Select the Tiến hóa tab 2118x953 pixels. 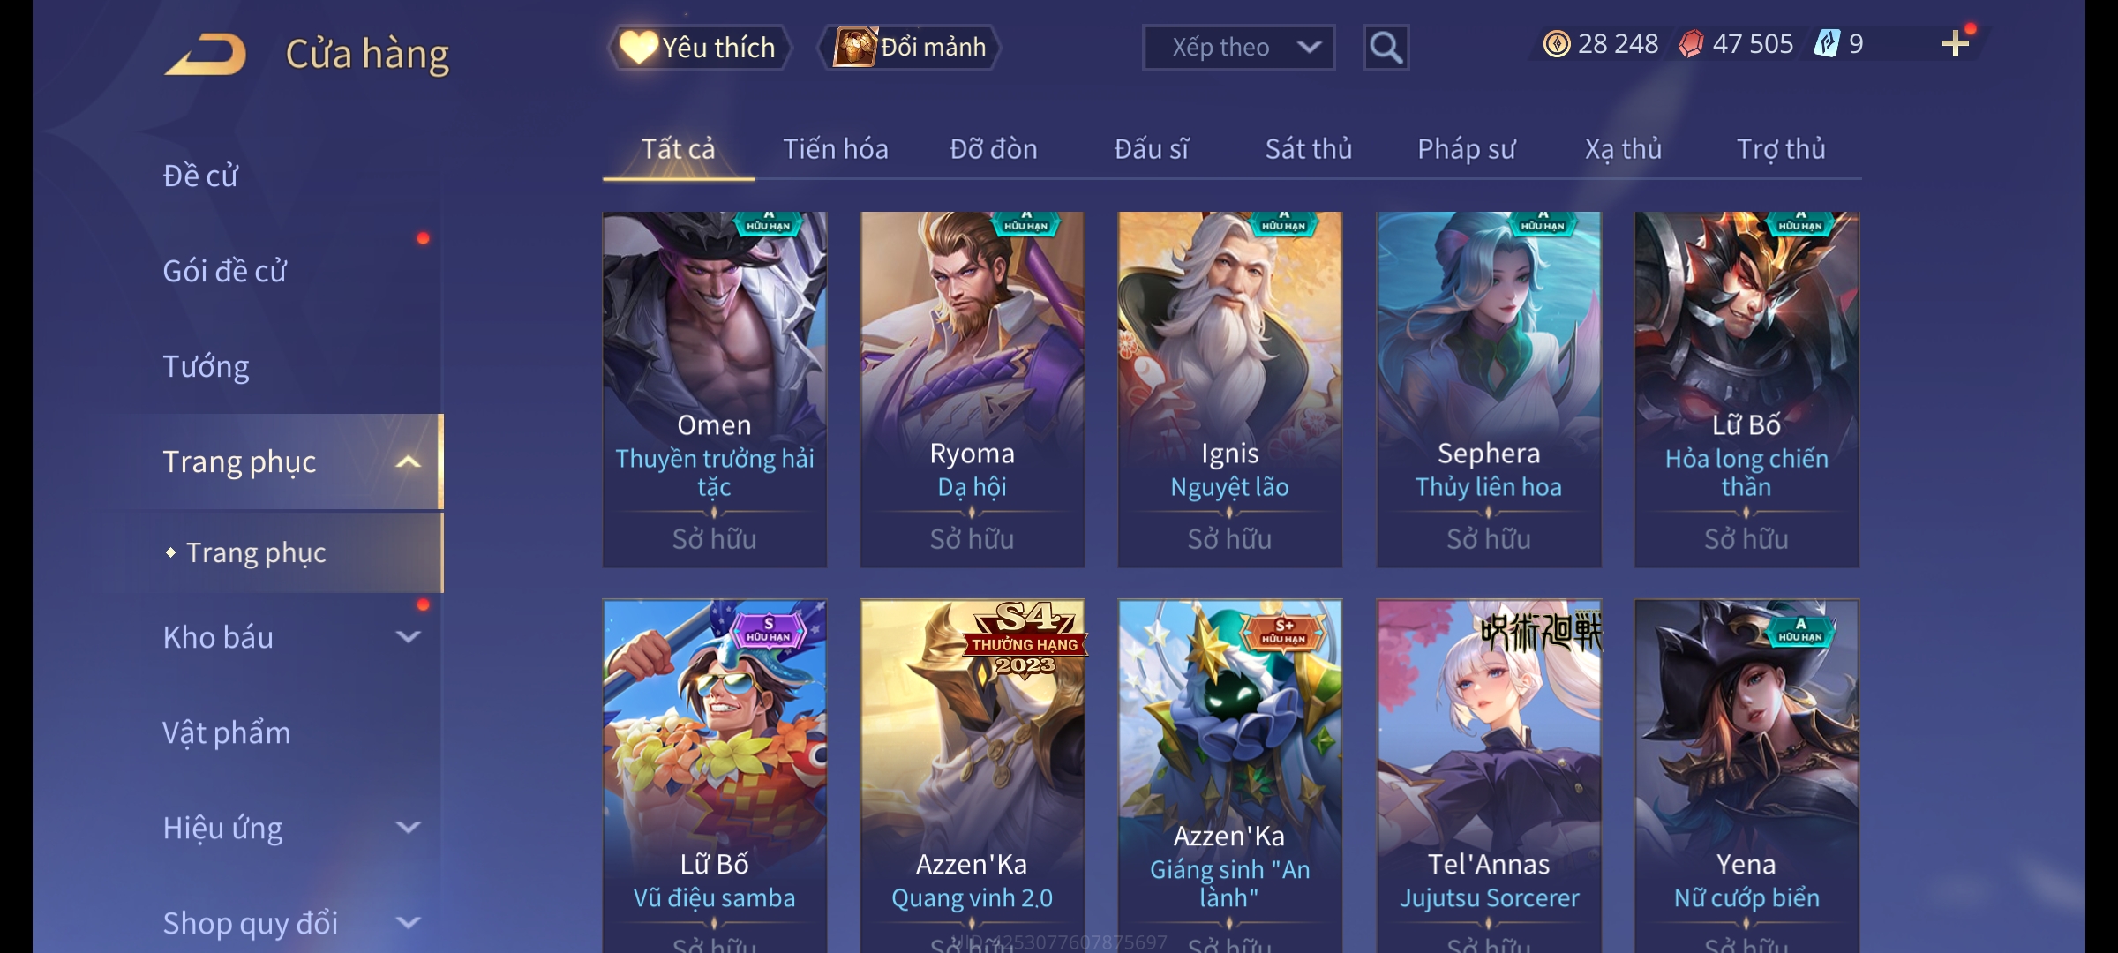(x=835, y=149)
